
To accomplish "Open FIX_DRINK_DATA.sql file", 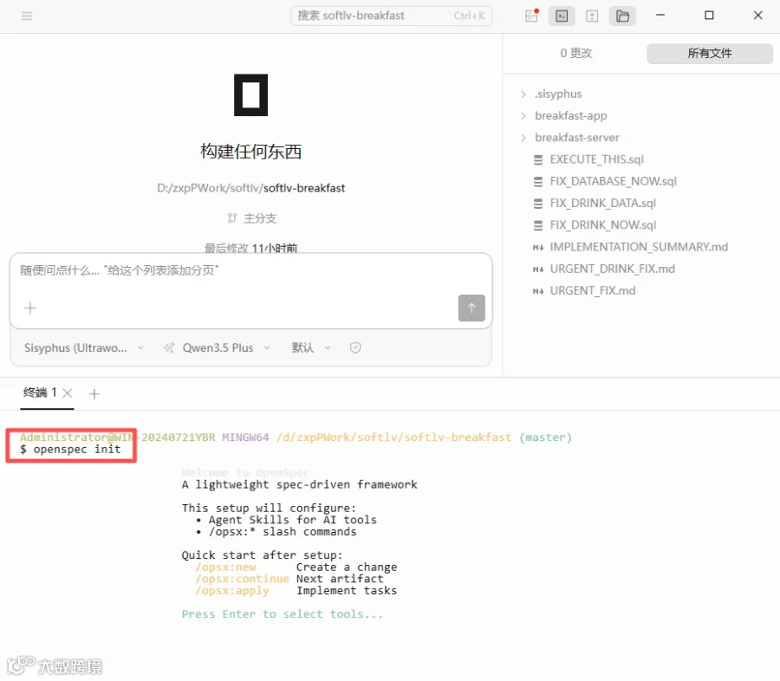I will pos(602,204).
